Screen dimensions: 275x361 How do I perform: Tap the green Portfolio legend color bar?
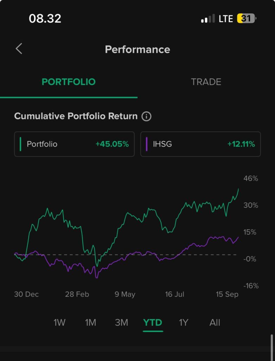(x=21, y=144)
